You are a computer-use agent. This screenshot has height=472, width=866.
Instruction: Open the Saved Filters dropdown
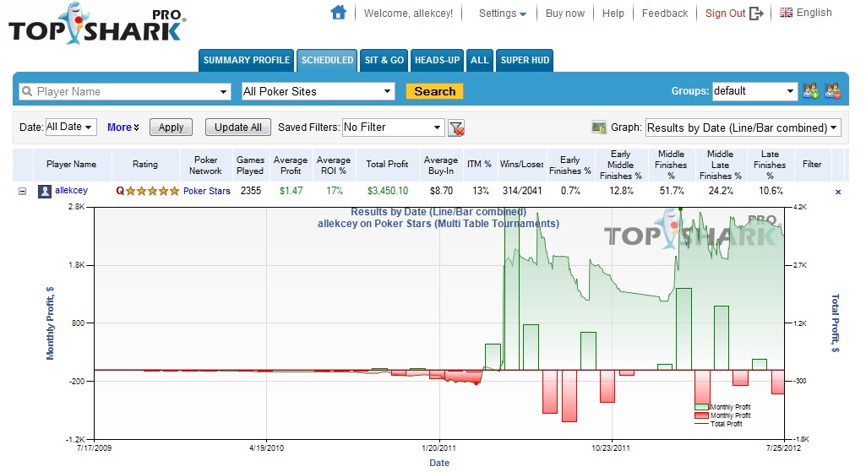[393, 127]
